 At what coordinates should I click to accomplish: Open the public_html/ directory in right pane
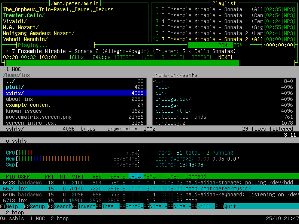(173, 111)
